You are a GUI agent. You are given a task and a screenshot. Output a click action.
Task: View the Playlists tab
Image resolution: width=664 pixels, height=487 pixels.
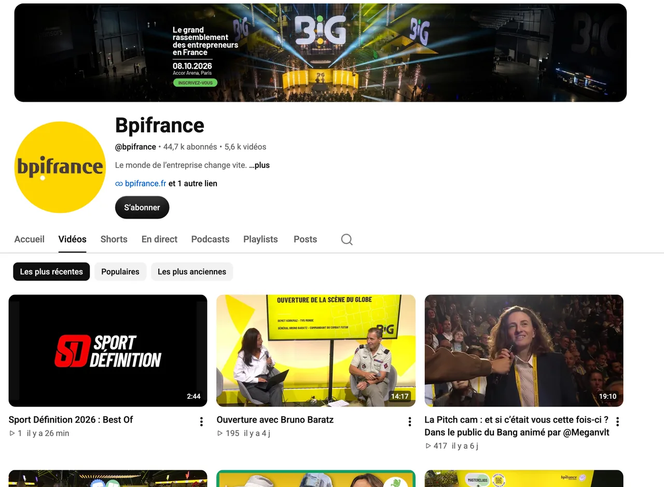[x=260, y=239]
